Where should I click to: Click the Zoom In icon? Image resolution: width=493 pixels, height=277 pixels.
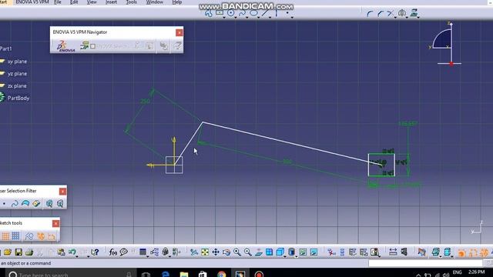[237, 252]
